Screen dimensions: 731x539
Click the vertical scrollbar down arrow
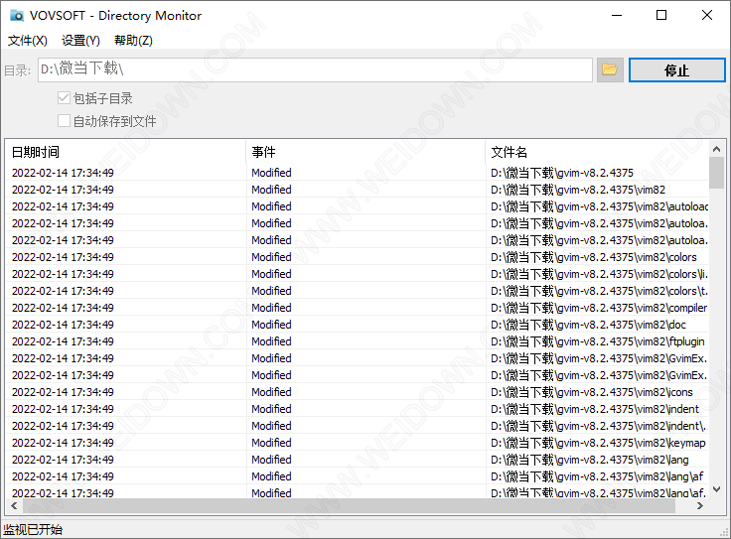click(x=716, y=489)
